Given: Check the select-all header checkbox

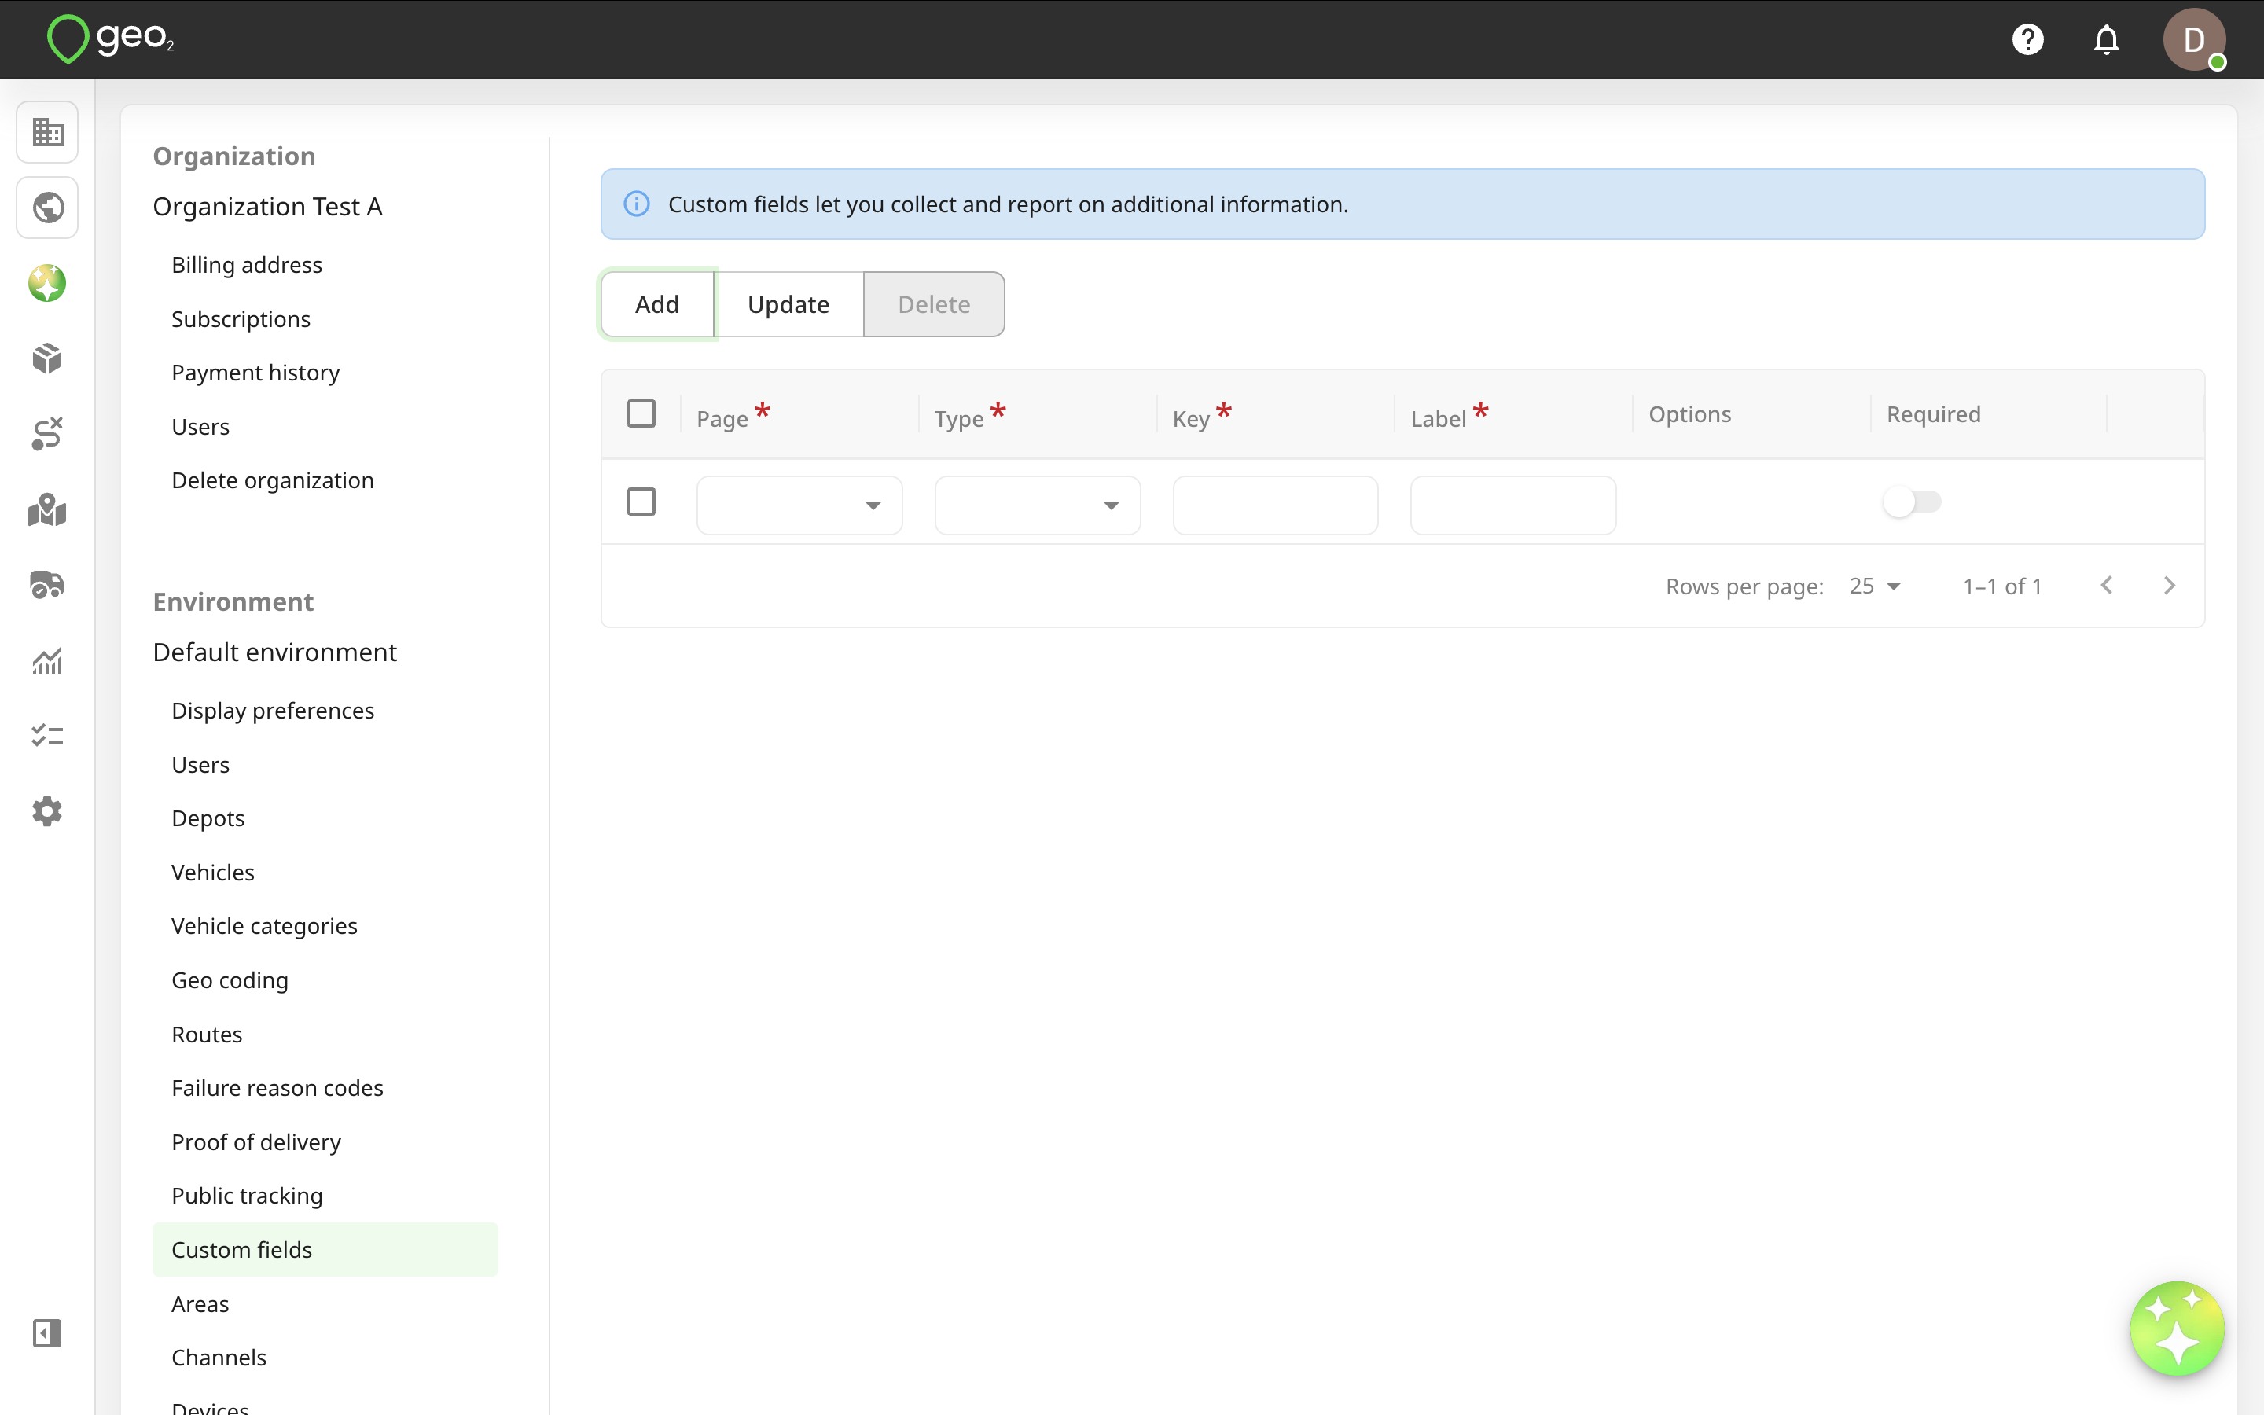Looking at the screenshot, I should click(641, 413).
